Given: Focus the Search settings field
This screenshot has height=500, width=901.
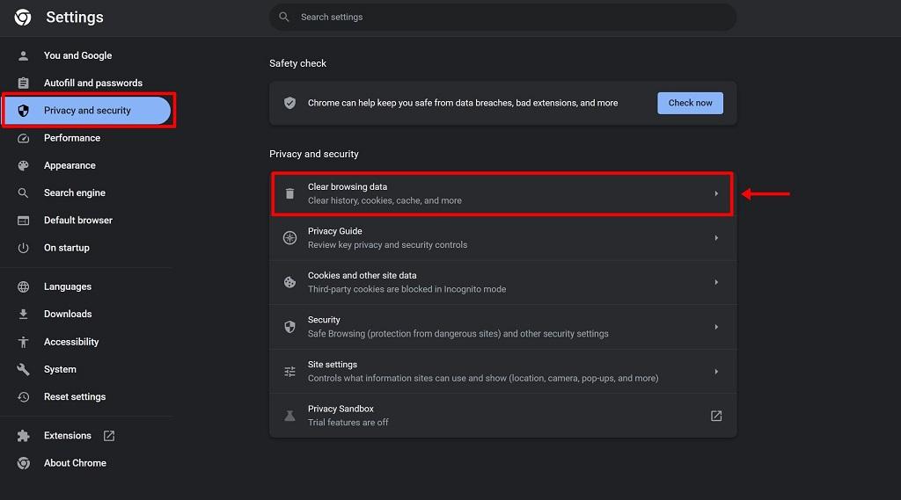Looking at the screenshot, I should (x=502, y=18).
